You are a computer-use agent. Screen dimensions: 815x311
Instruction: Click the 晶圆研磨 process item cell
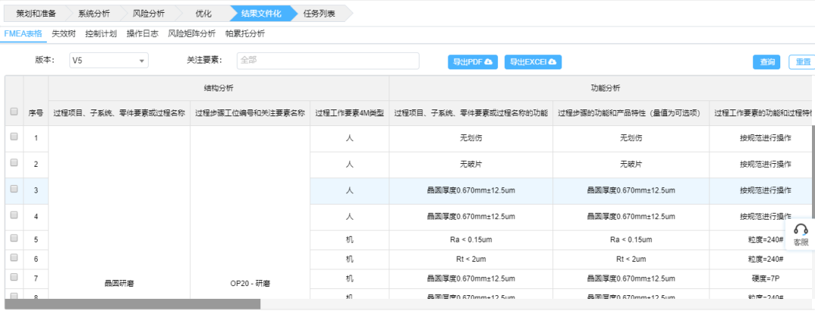[x=118, y=283]
